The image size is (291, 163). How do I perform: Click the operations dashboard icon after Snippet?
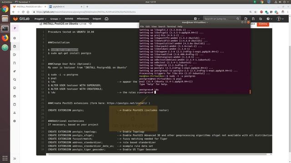(106, 19)
